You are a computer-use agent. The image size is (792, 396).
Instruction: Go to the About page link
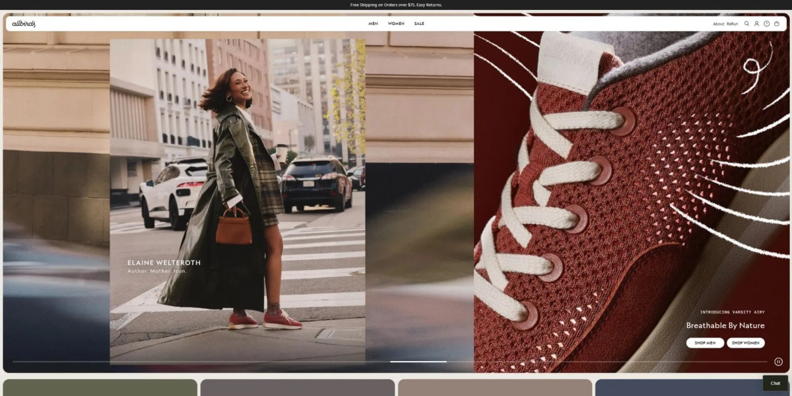pyautogui.click(x=718, y=24)
